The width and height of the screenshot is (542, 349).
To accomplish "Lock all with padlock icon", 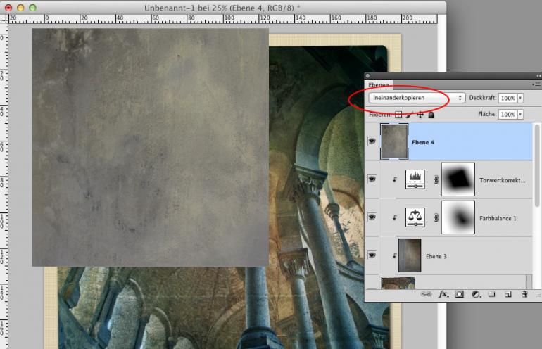I will pyautogui.click(x=431, y=115).
